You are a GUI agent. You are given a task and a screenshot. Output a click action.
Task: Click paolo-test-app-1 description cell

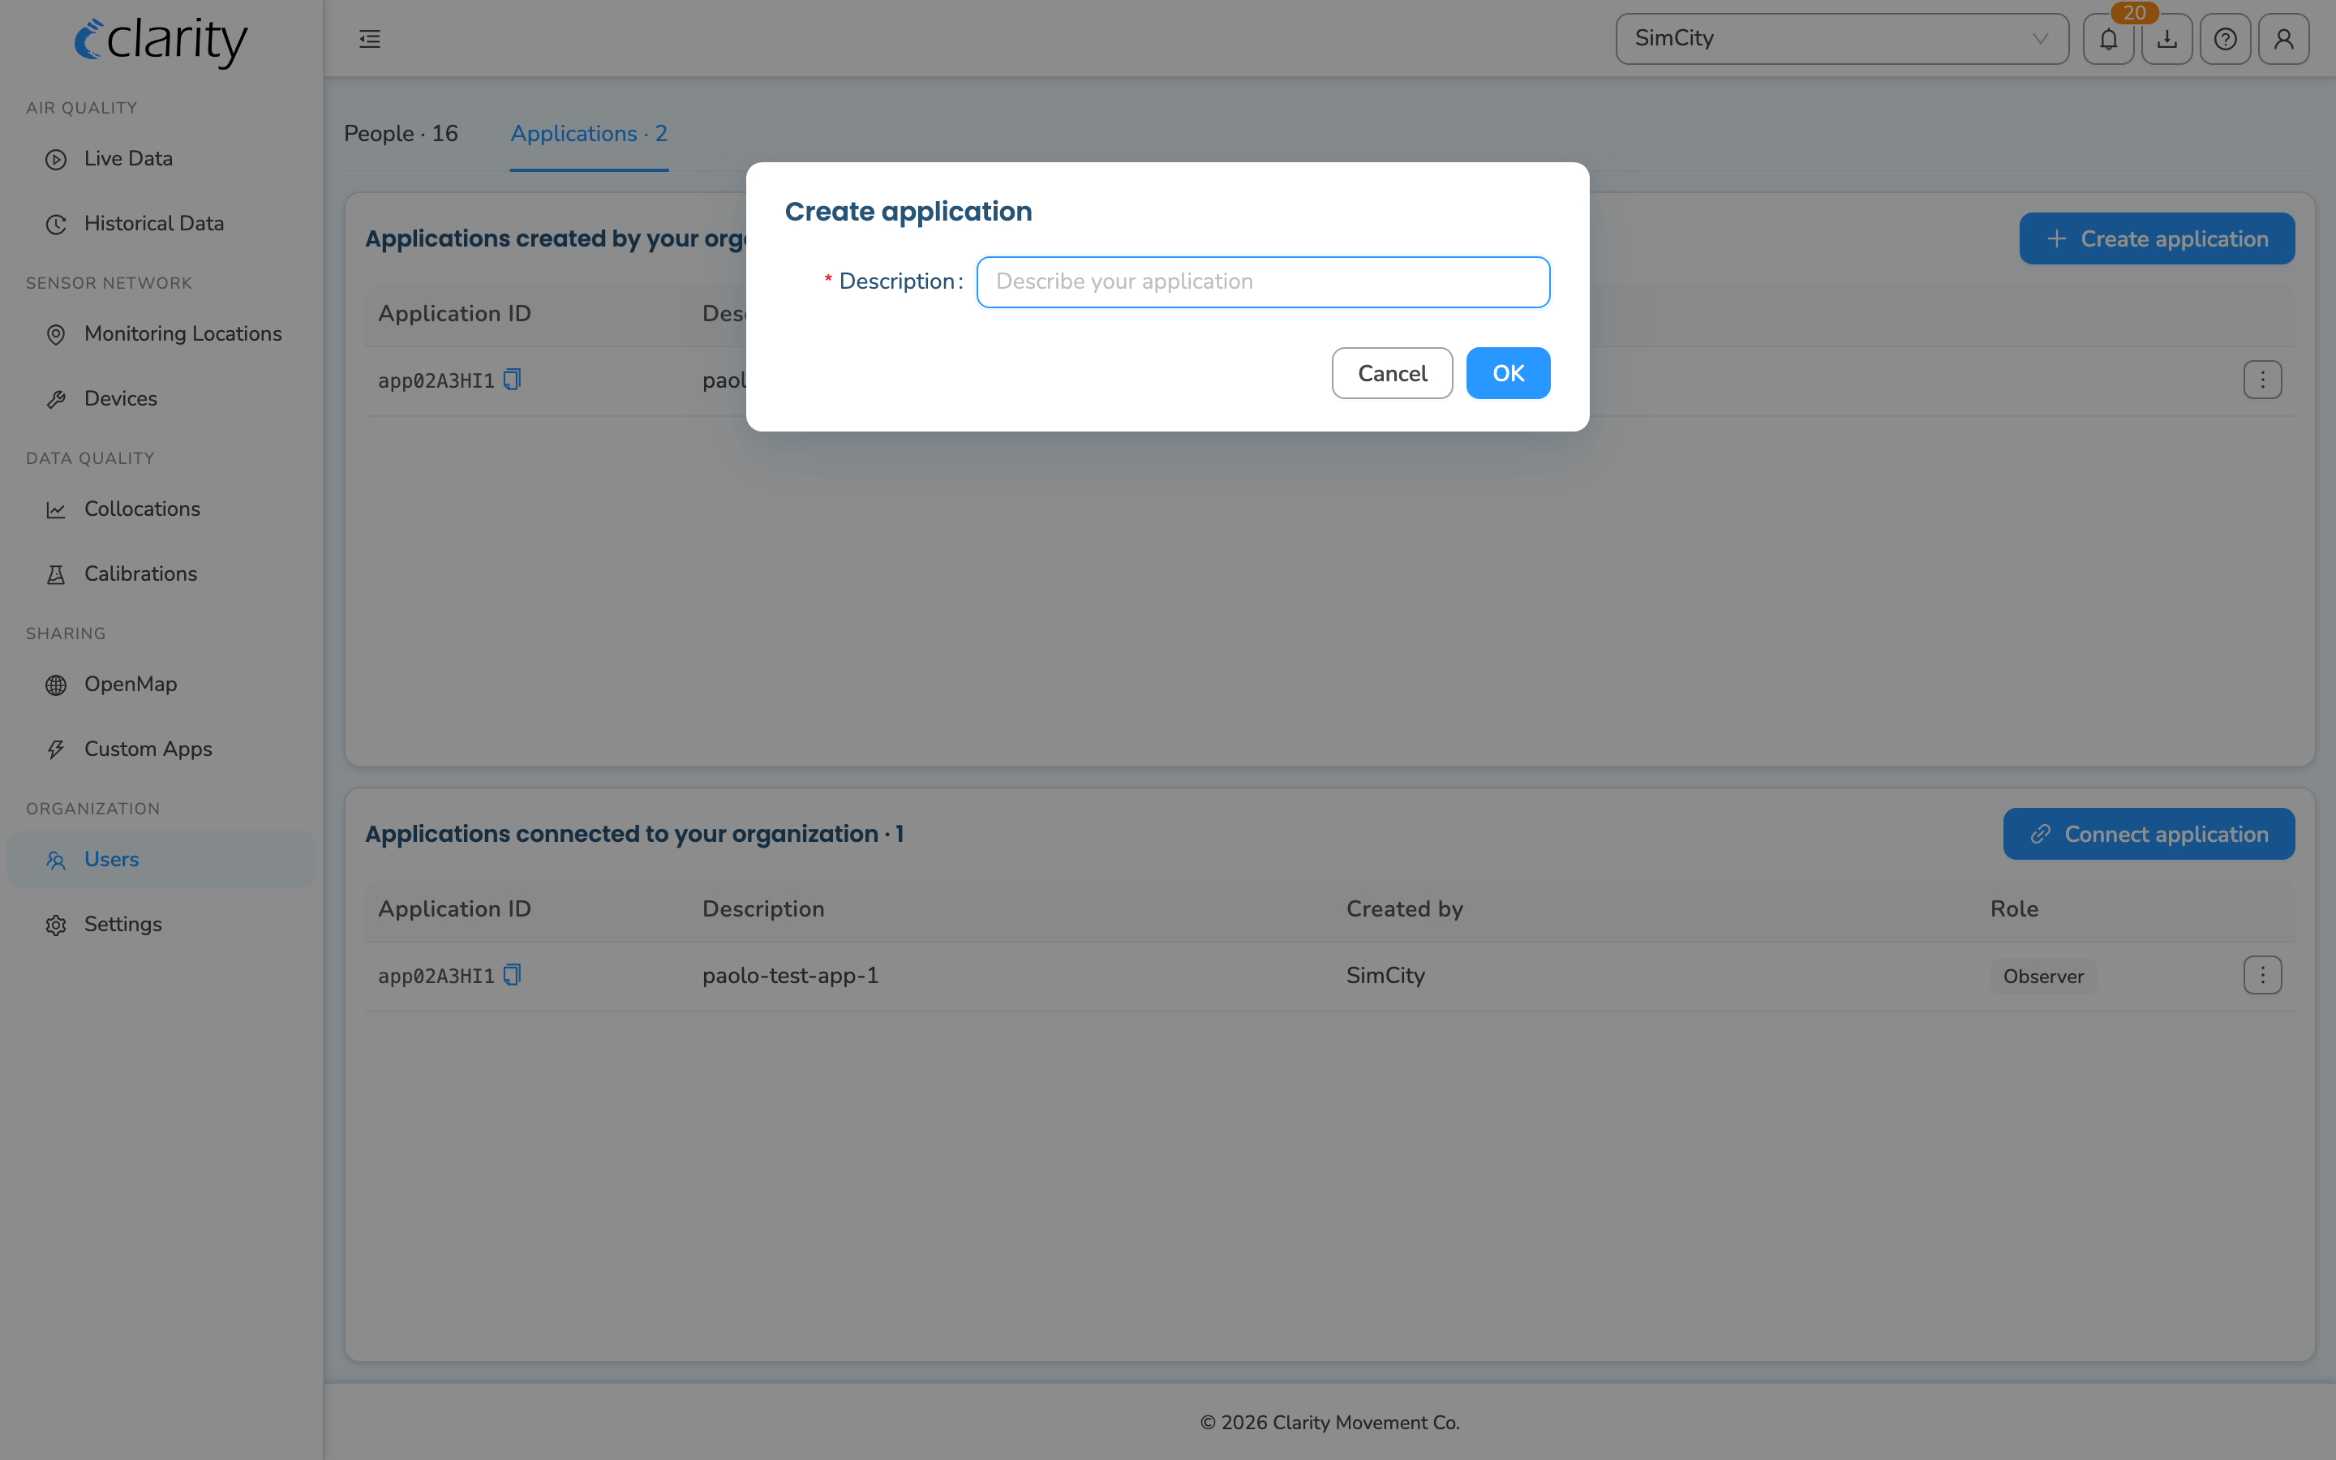[x=791, y=975]
